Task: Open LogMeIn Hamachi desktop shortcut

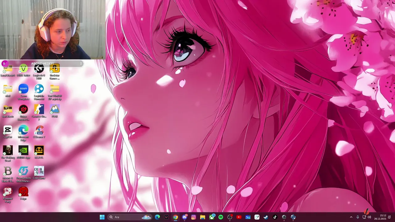Action: pos(39,92)
